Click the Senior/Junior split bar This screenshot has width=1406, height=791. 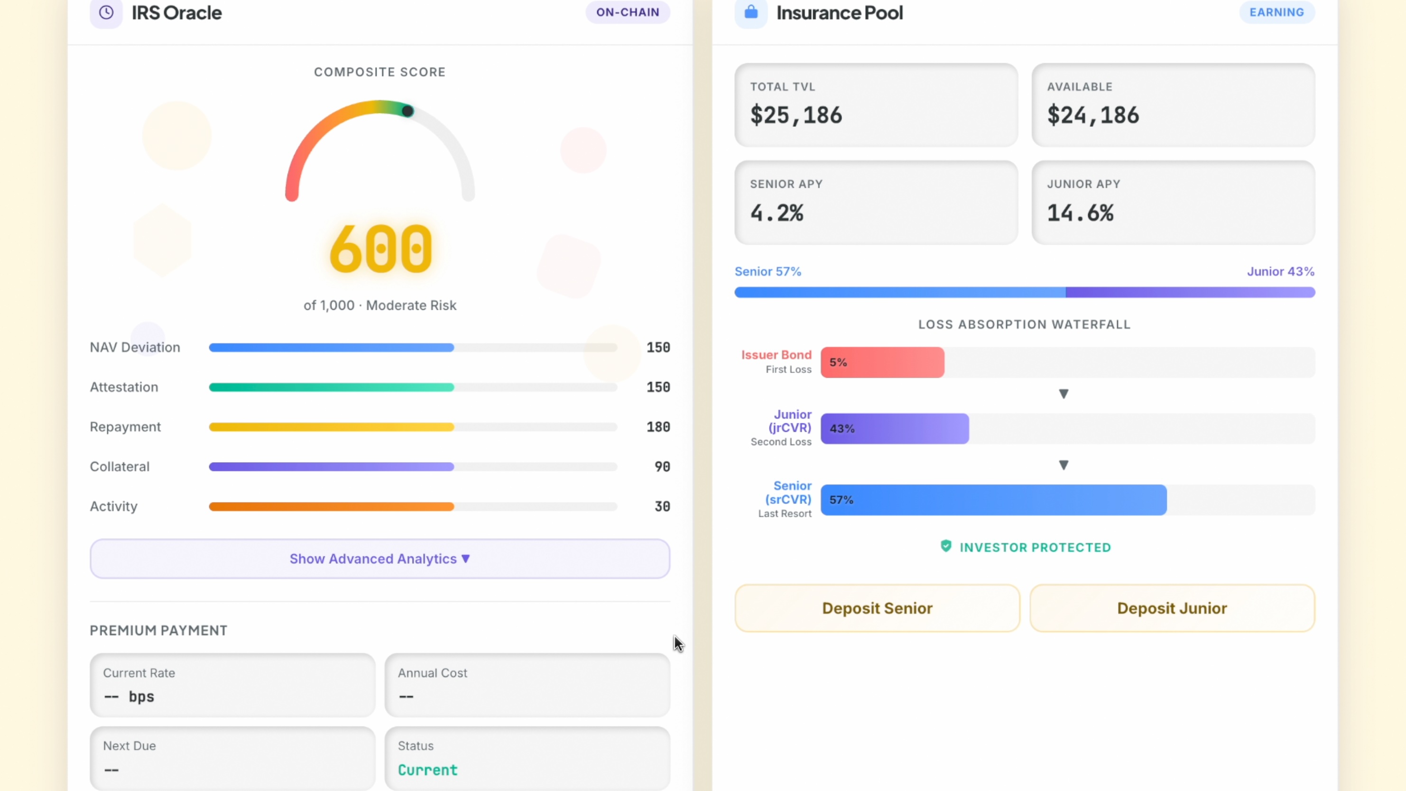(x=1025, y=292)
